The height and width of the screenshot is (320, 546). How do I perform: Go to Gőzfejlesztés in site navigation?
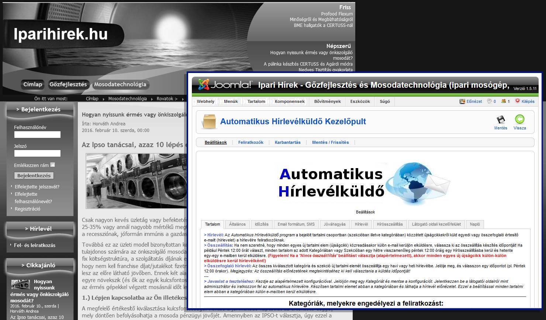(68, 84)
